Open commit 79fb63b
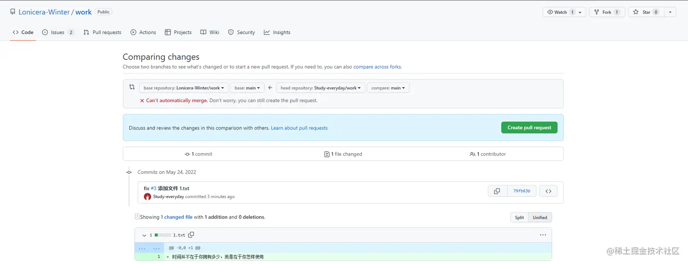This screenshot has width=688, height=264. tap(522, 191)
